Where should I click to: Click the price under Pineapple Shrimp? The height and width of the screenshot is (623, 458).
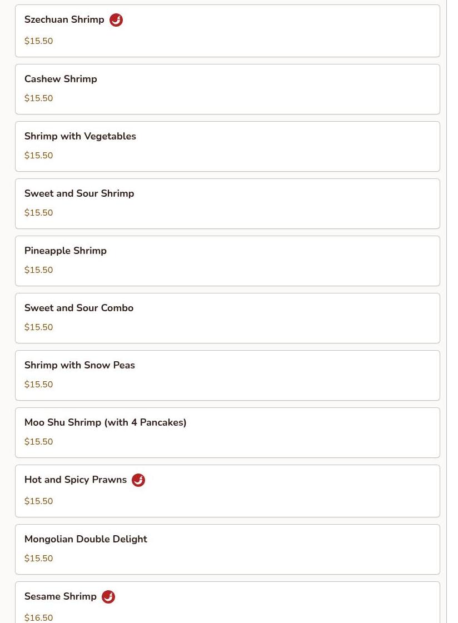(38, 270)
